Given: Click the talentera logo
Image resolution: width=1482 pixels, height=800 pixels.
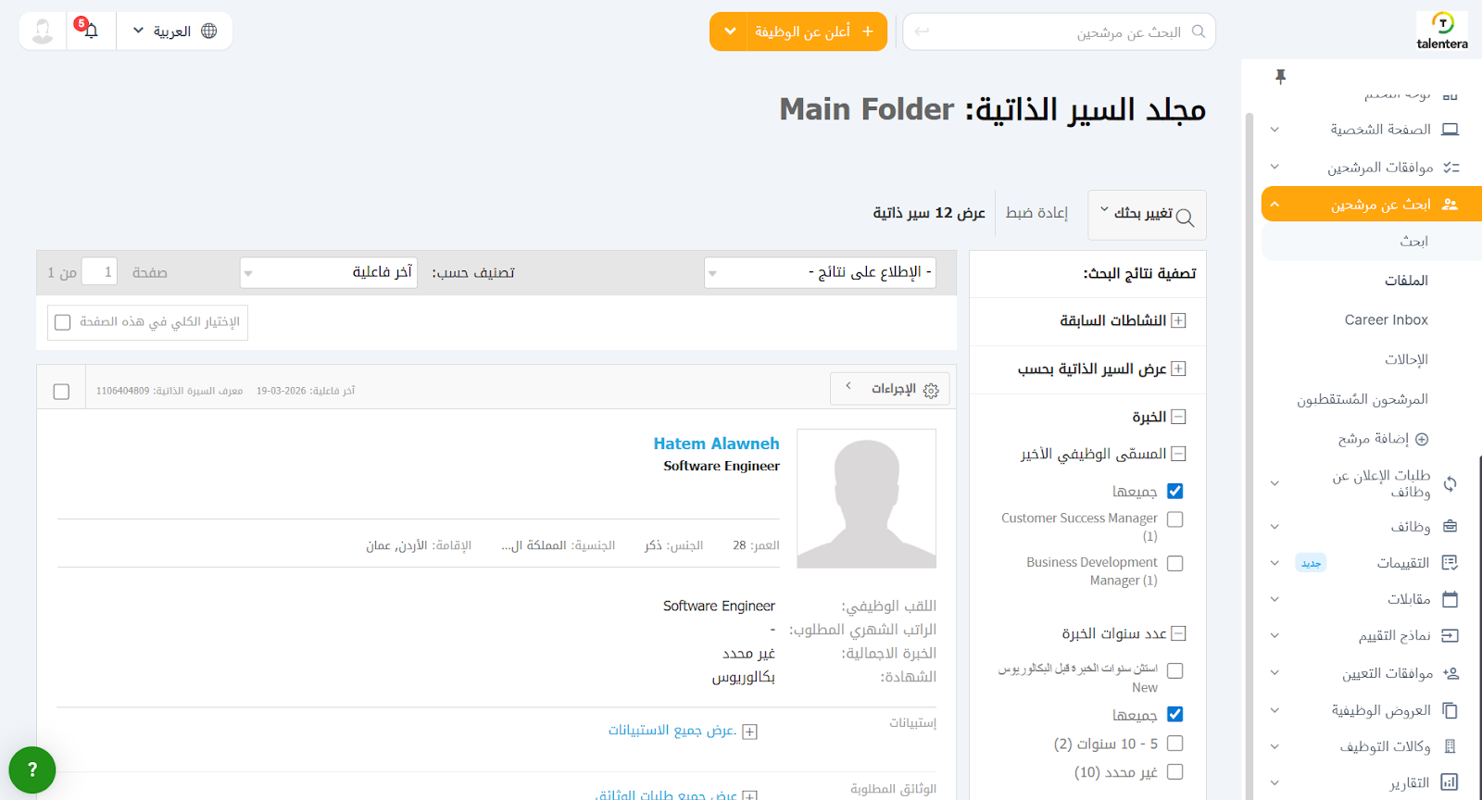Looking at the screenshot, I should click(x=1441, y=31).
